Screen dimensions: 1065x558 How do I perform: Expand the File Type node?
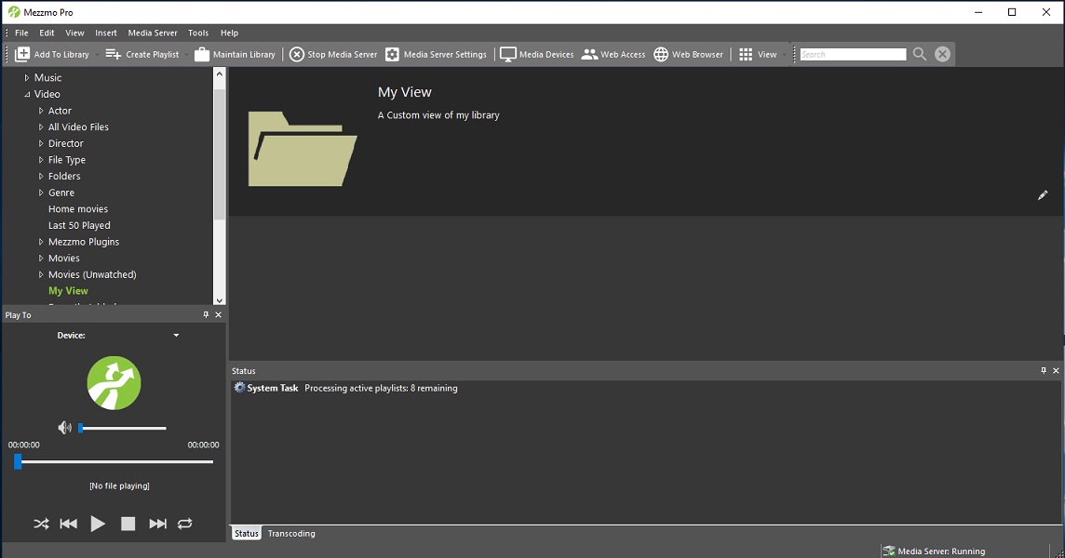[41, 160]
